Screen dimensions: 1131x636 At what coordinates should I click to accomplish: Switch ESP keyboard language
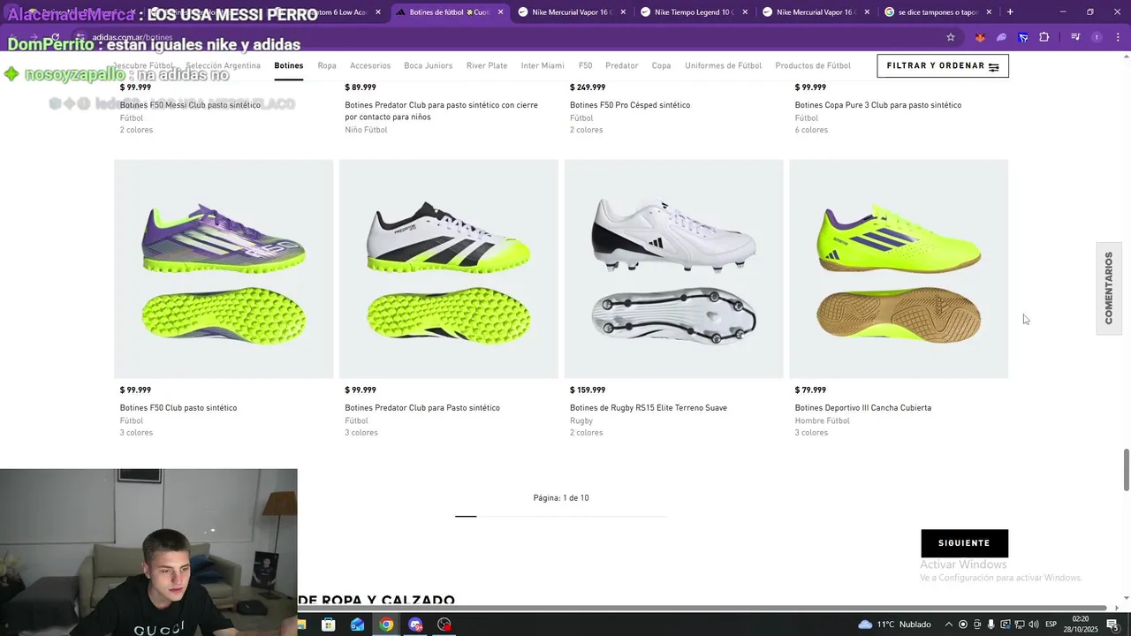(1051, 625)
